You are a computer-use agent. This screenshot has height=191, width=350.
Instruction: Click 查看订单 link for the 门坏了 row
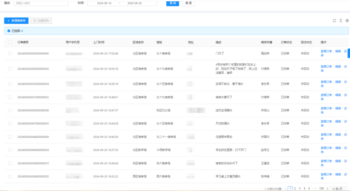pos(326,53)
